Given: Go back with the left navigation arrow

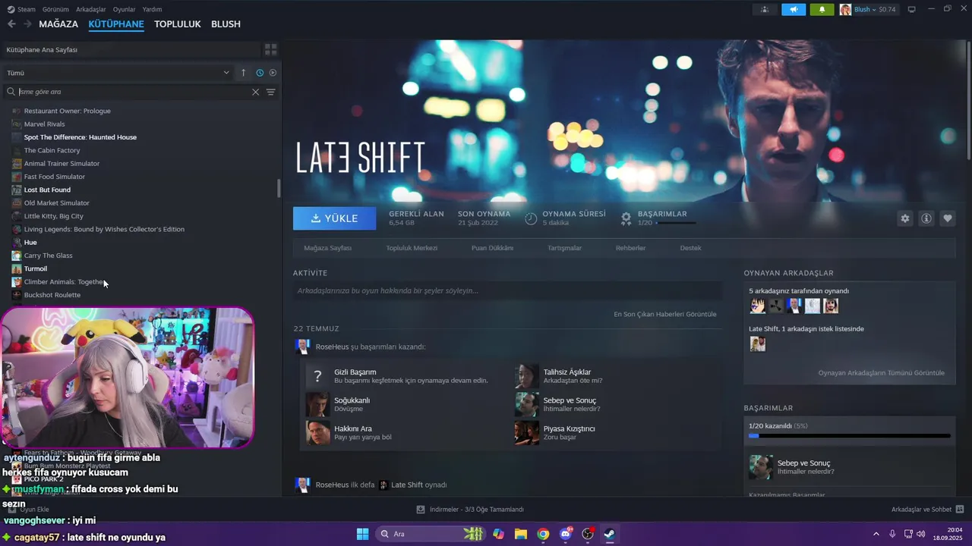Looking at the screenshot, I should (x=11, y=24).
